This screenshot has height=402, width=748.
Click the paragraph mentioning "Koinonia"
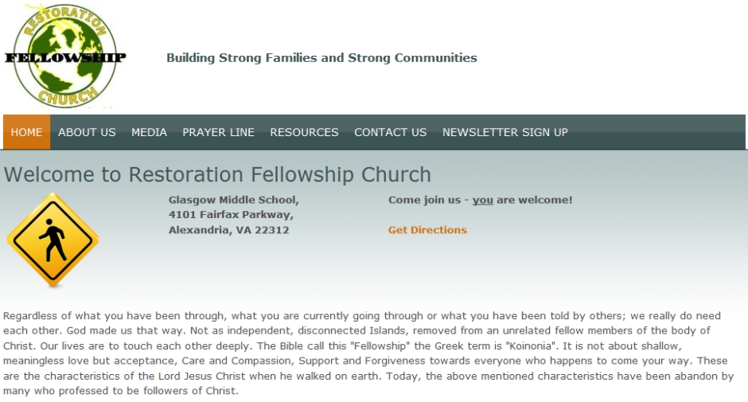pos(368,353)
